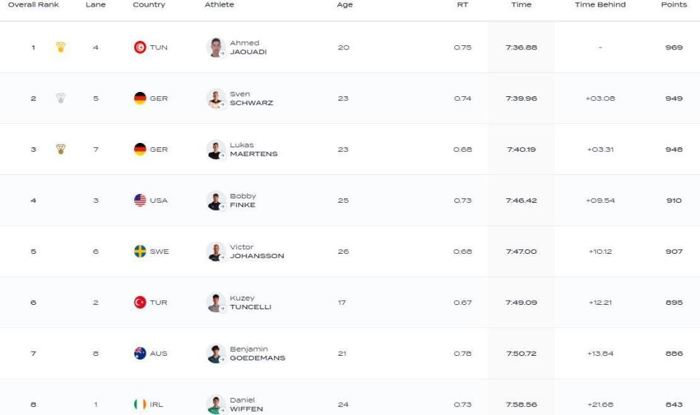Click the Time Behind column header
This screenshot has height=415, width=700.
point(600,4)
